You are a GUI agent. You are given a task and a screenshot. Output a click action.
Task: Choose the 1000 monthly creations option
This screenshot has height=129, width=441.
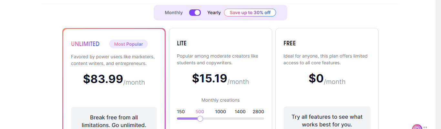point(221,112)
